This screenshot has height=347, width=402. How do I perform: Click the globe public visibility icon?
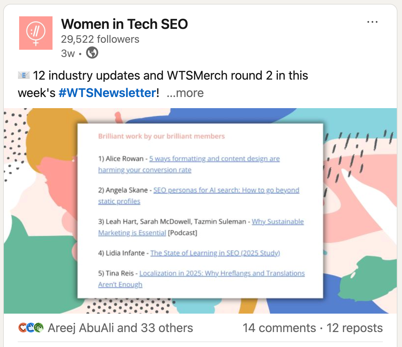coord(92,53)
